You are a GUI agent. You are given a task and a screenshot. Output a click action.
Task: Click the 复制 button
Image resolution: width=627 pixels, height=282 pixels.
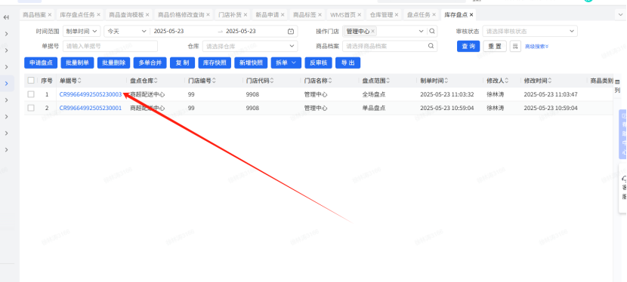[x=182, y=63]
